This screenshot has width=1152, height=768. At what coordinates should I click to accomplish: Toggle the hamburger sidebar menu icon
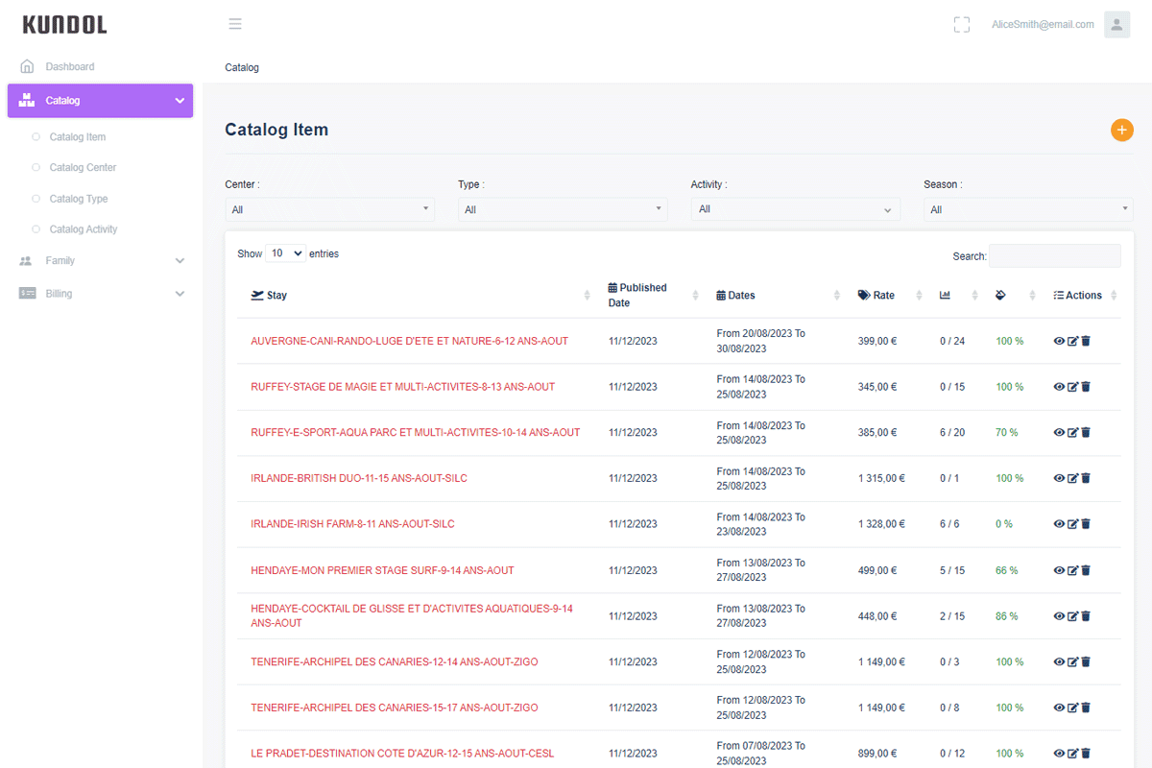click(235, 25)
